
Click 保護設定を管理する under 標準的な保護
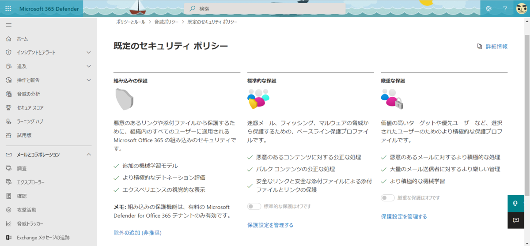pyautogui.click(x=270, y=225)
